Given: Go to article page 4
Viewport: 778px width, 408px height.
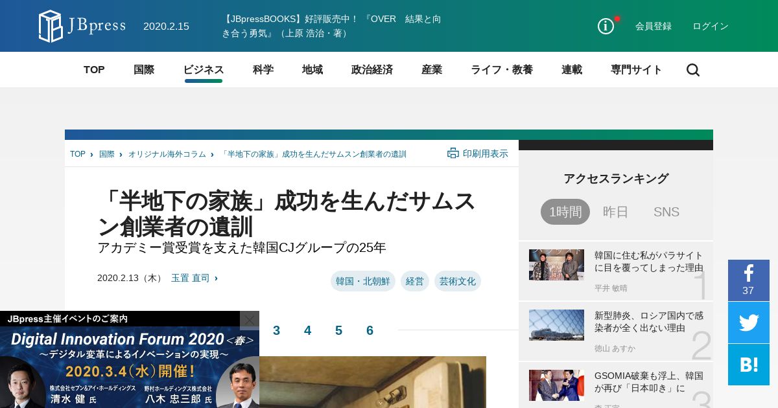Looking at the screenshot, I should (307, 331).
